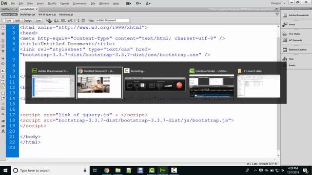Click the Visual aids icon

pos(77,20)
